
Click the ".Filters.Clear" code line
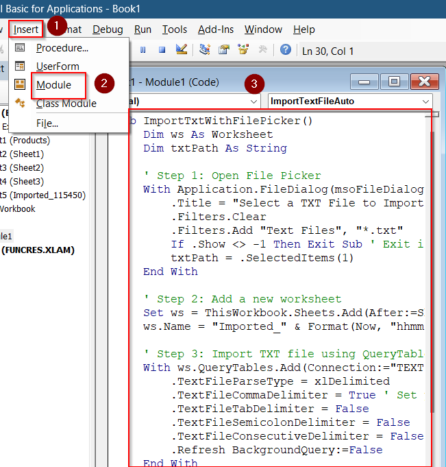coord(219,217)
